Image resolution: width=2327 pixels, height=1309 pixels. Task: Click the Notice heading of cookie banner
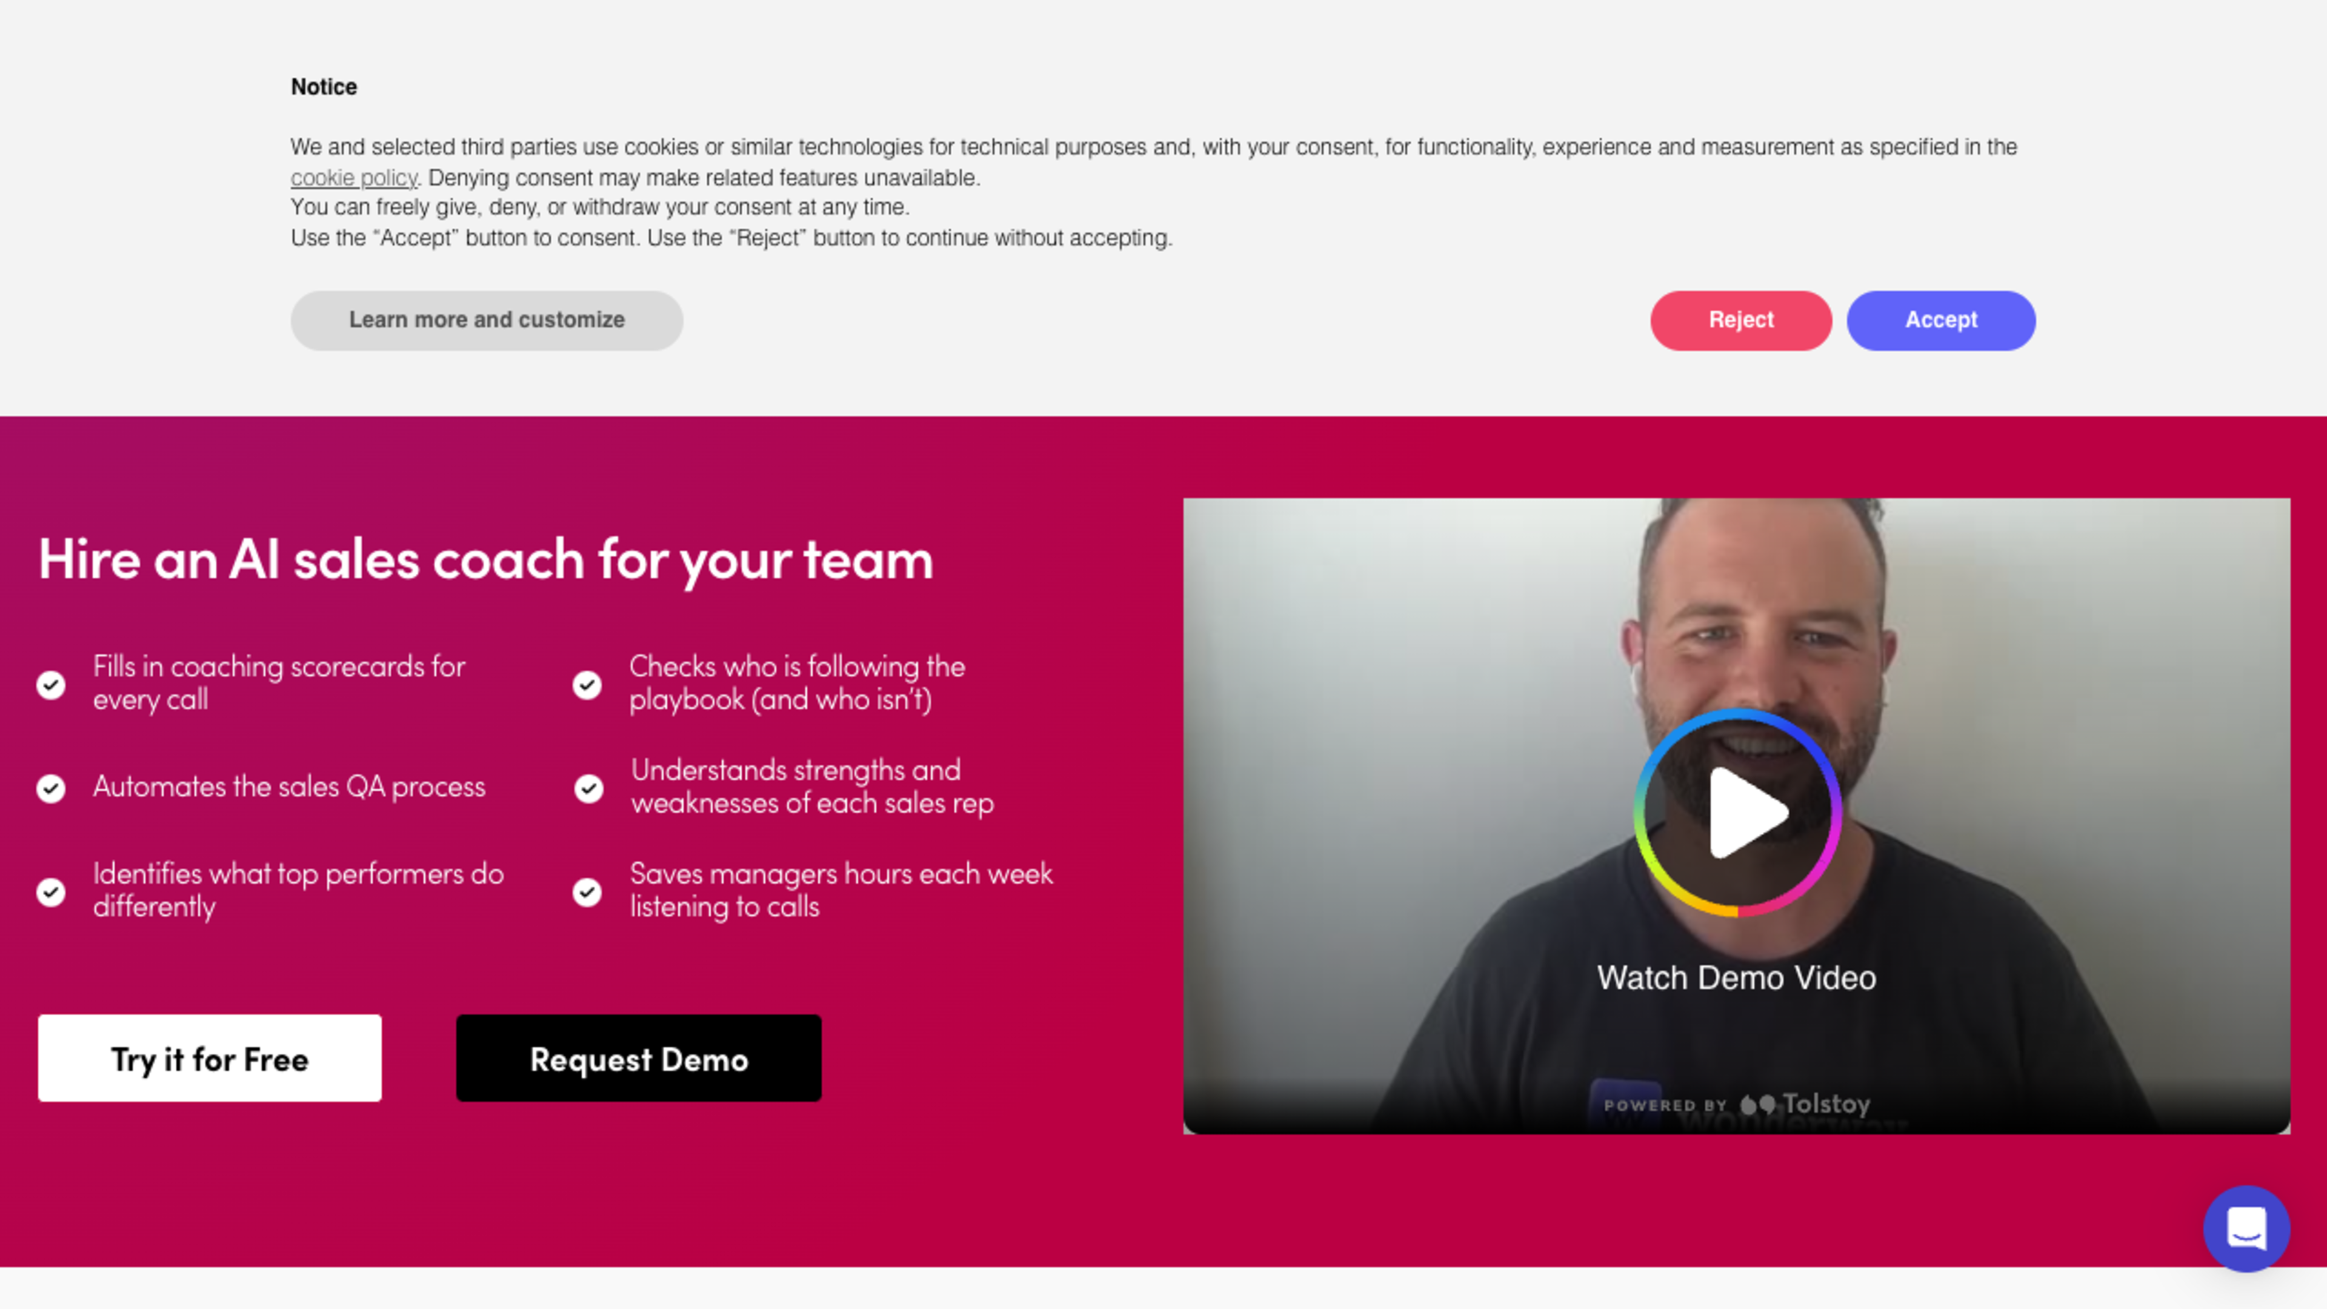click(x=324, y=87)
